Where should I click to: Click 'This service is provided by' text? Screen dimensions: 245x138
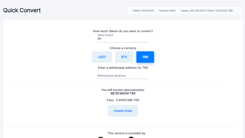click(126, 133)
